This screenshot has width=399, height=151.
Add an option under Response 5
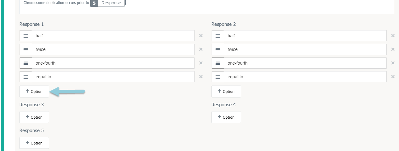point(34,143)
